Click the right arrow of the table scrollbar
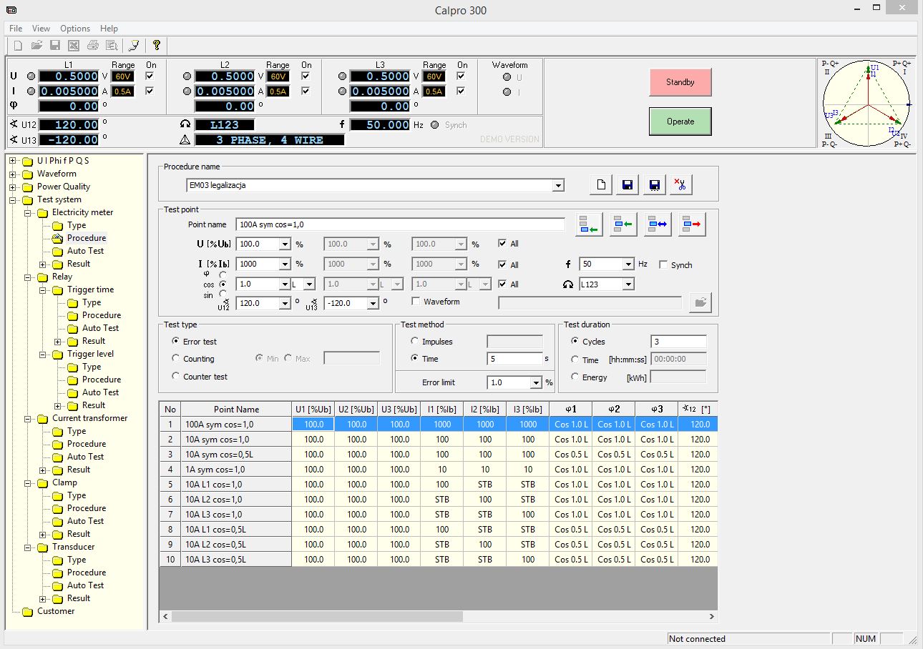 (x=712, y=616)
